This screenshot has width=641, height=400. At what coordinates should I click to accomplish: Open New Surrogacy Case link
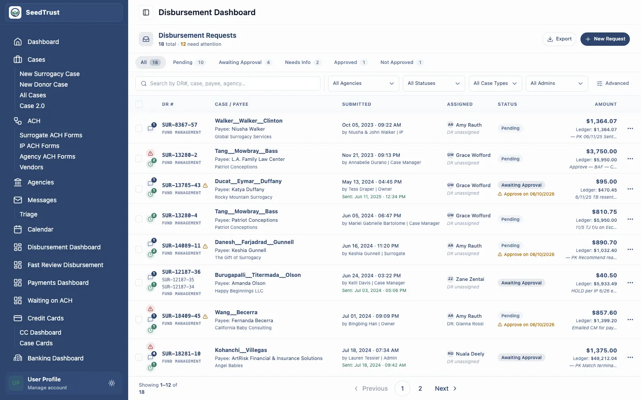coord(49,74)
